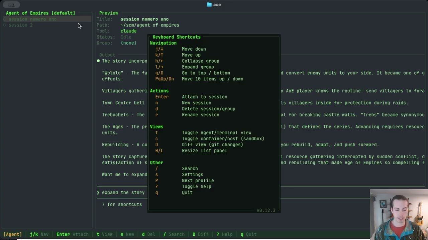
Task: Select "t View" in the status bar
Action: pos(105,234)
